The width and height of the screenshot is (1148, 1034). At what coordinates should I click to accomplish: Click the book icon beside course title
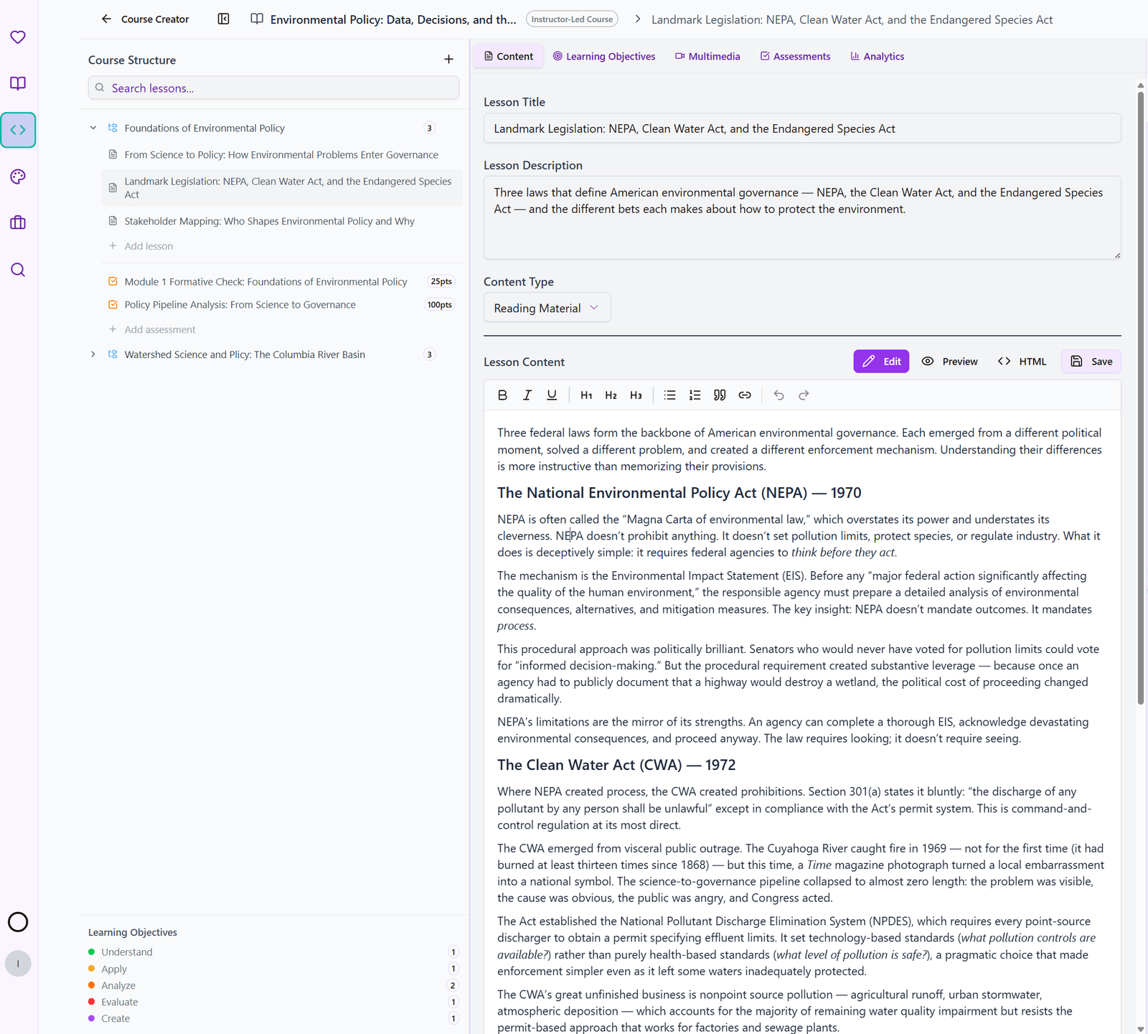point(257,19)
